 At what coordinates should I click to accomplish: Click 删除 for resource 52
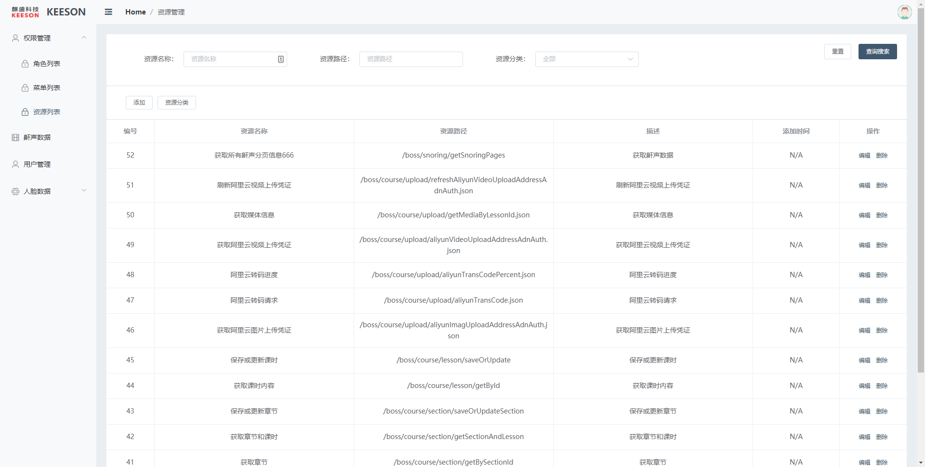[x=882, y=156]
